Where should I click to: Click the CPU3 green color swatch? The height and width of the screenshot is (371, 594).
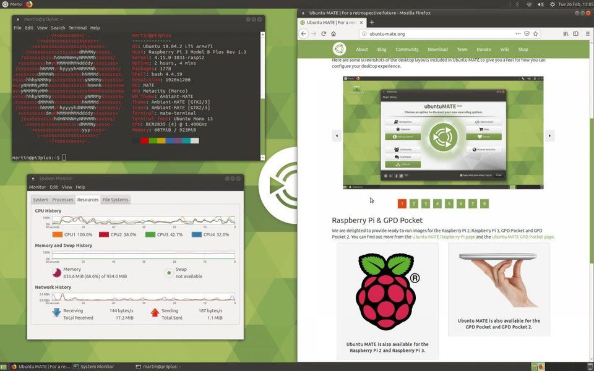(150, 234)
